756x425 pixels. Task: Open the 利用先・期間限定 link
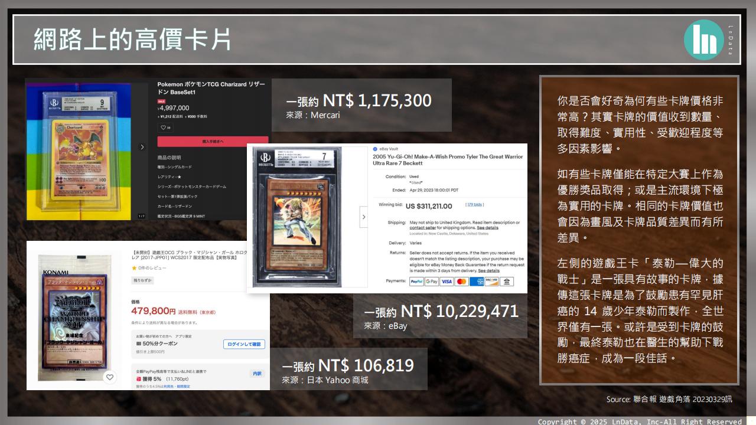(x=178, y=386)
